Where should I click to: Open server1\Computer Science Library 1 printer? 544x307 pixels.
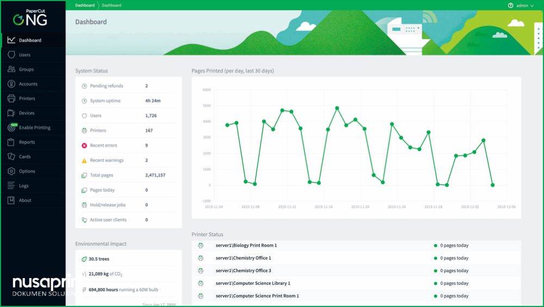pos(253,283)
